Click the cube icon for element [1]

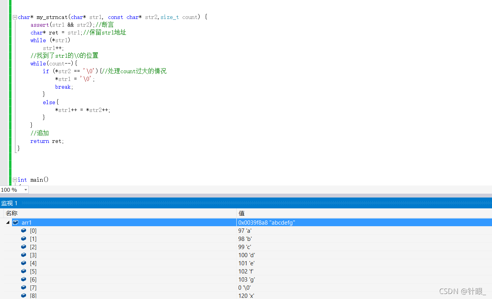point(24,239)
